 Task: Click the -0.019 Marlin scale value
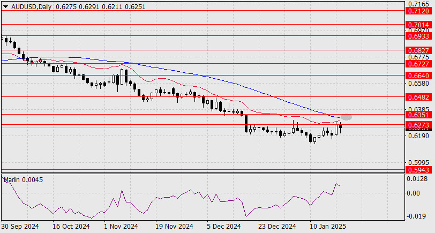pos(416,216)
